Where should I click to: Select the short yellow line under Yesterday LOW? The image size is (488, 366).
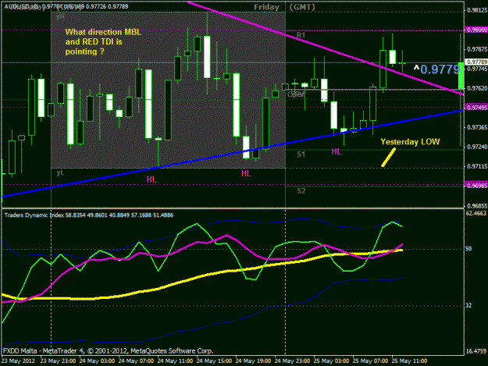[x=389, y=158]
